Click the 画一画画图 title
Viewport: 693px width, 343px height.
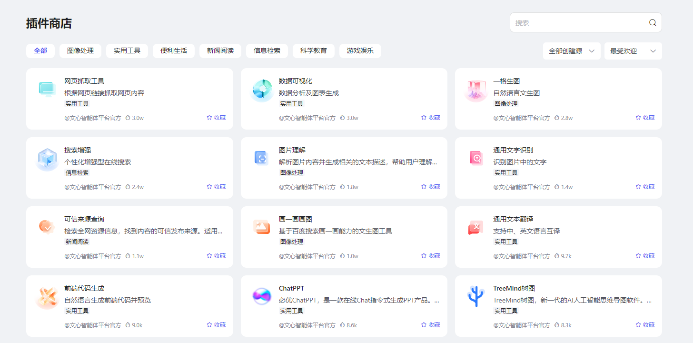tap(296, 219)
